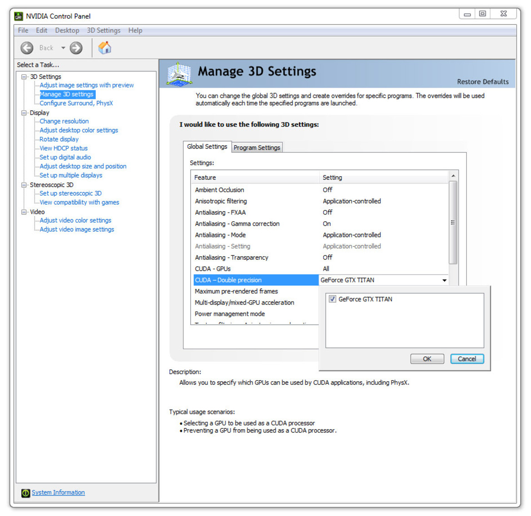Open the 3D Settings menu
Screen dimensions: 531x516
point(104,30)
